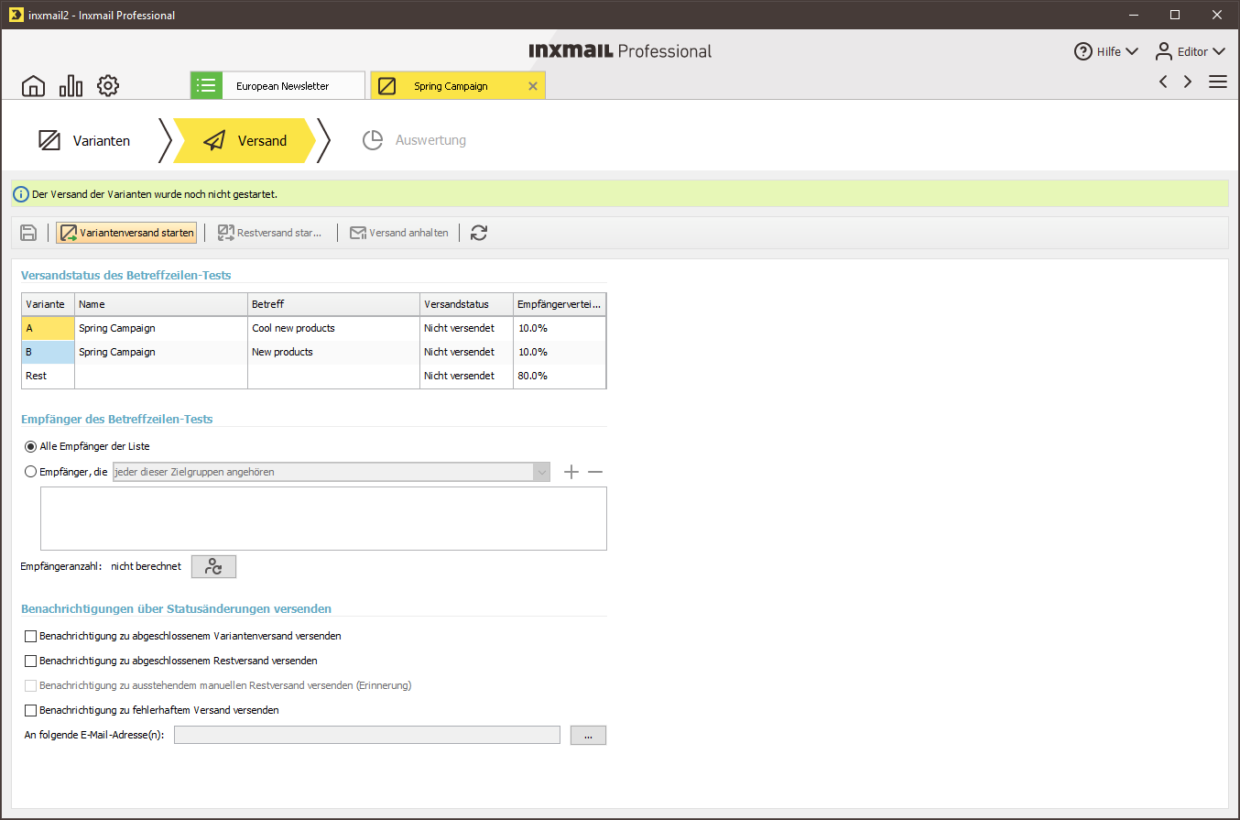This screenshot has height=820, width=1240.
Task: Navigate to next tab with right arrow
Action: [x=1188, y=82]
